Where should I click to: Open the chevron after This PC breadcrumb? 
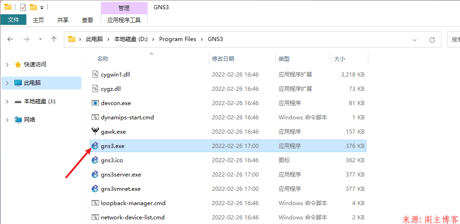[108, 39]
